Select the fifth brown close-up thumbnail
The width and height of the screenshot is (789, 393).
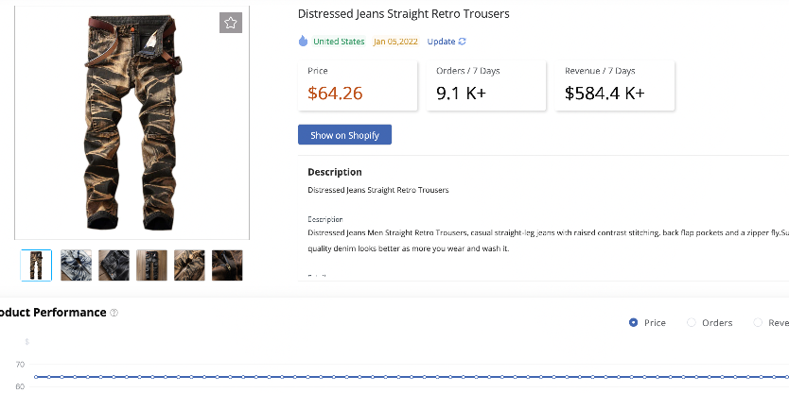pyautogui.click(x=189, y=265)
